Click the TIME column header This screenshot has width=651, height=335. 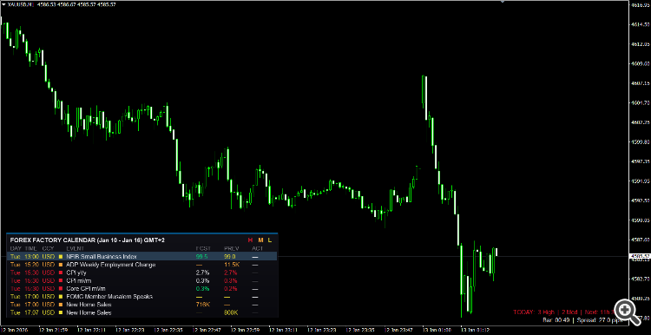[30, 248]
